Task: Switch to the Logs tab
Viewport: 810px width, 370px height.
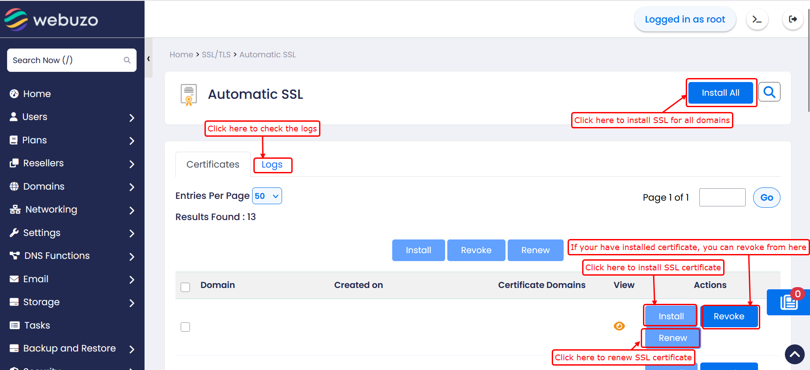Action: pyautogui.click(x=272, y=165)
